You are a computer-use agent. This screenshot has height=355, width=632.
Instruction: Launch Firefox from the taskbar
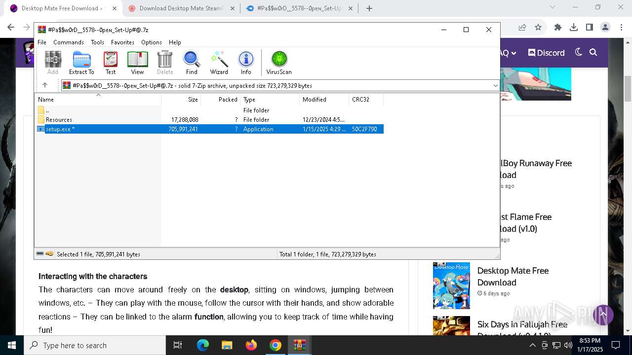251,345
